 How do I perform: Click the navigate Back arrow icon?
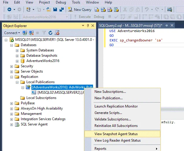tap(9, 9)
